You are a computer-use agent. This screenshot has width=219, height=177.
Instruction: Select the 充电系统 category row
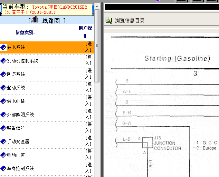point(47,47)
